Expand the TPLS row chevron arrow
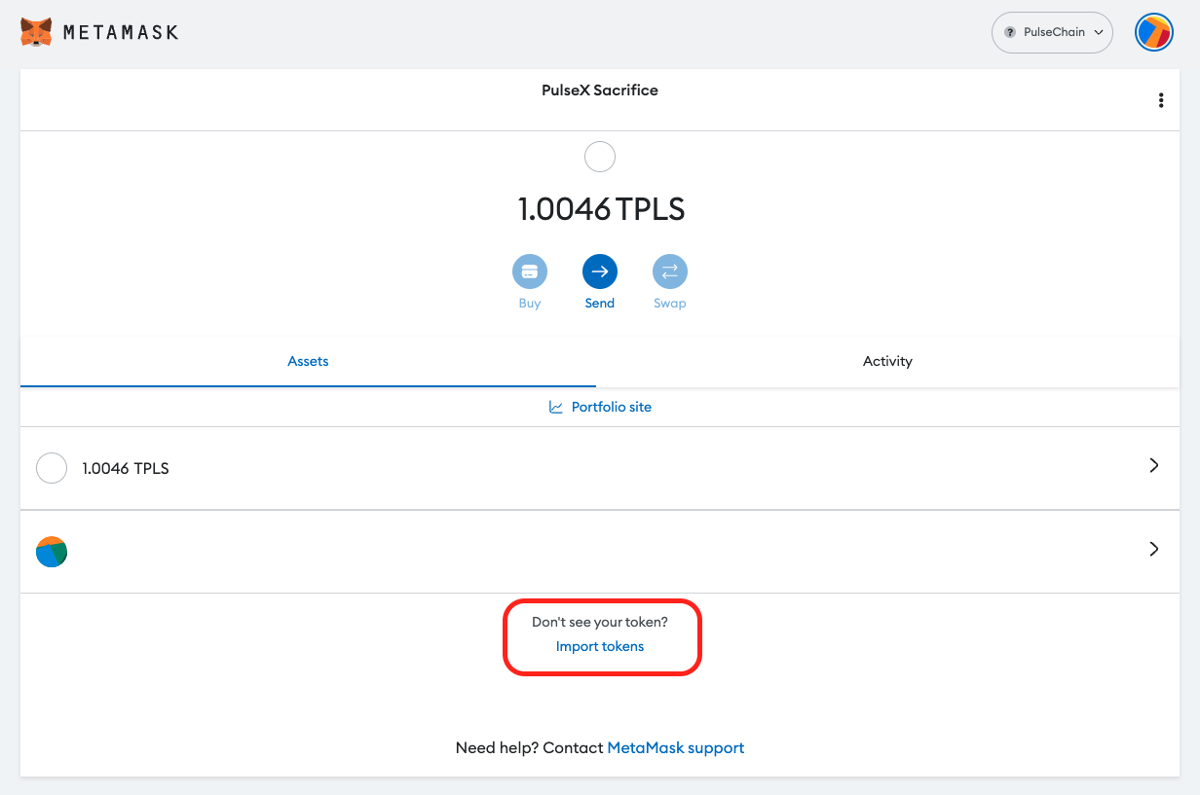Screen dimensions: 1200x795 tap(1154, 466)
